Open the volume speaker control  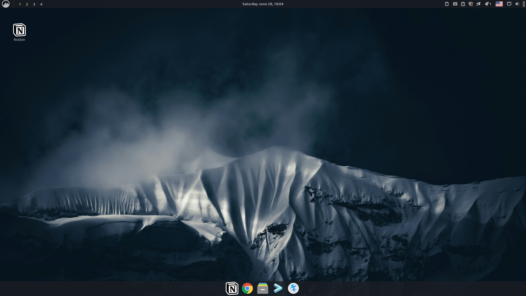(517, 4)
